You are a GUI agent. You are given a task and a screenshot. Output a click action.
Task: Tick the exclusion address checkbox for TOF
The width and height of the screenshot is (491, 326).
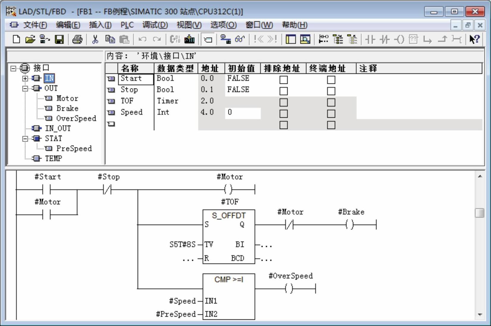click(284, 102)
